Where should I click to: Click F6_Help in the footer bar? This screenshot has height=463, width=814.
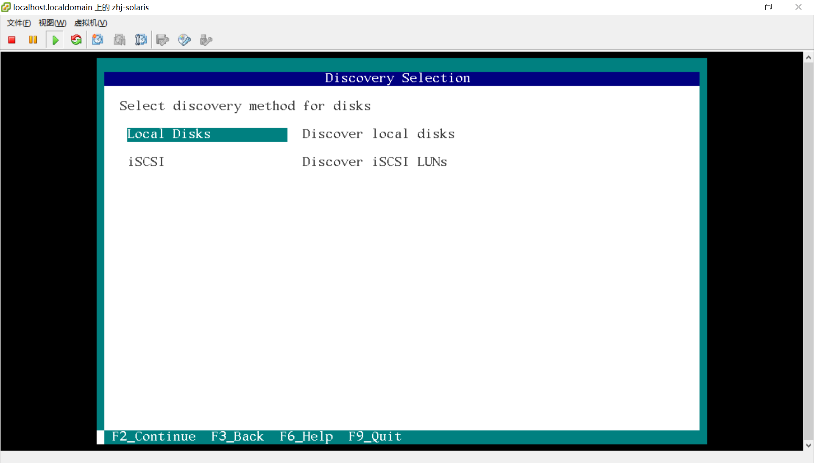click(306, 436)
